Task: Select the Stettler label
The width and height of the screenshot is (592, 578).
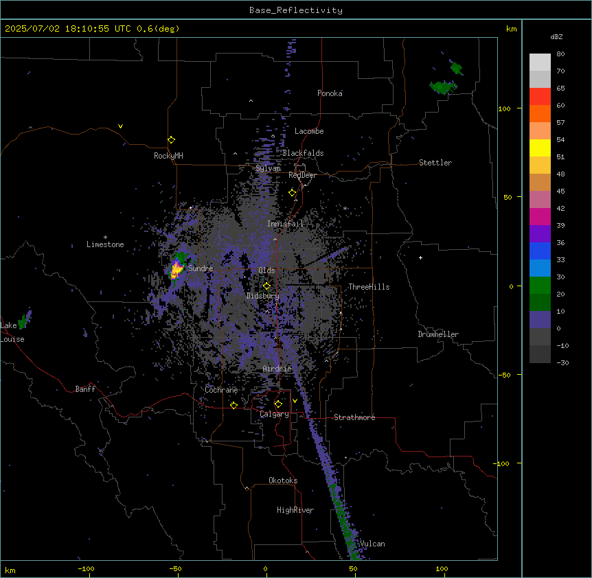Action: [x=435, y=163]
